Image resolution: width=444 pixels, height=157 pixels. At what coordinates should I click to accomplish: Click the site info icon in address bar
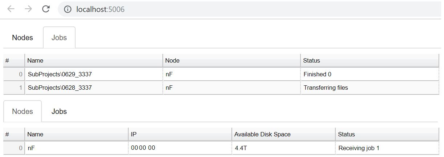(x=68, y=9)
